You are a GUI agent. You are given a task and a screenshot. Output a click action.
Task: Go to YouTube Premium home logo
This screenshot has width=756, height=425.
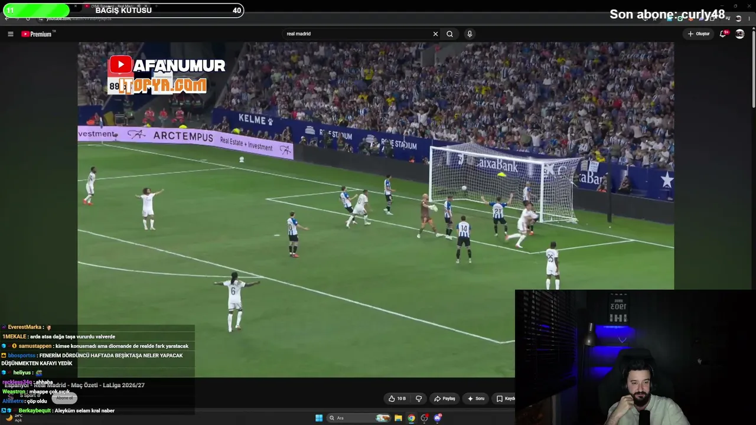pos(38,34)
